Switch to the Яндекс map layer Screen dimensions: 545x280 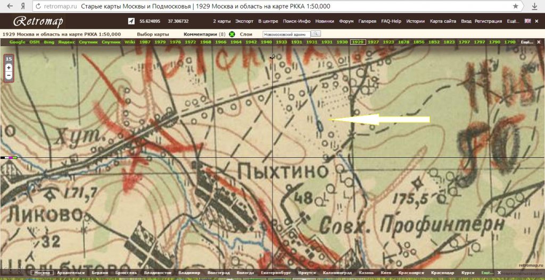coord(67,42)
